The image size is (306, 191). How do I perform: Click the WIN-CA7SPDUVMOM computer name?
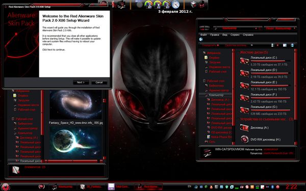pyautogui.click(x=229, y=149)
